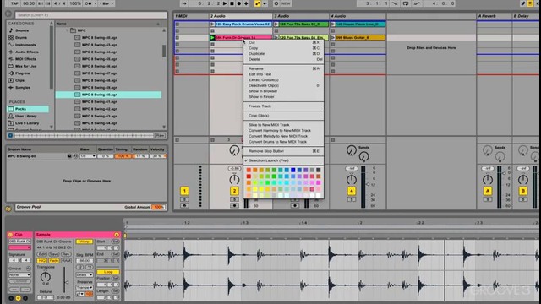Choose Rename from the context menu
The height and width of the screenshot is (304, 541).
283,68
